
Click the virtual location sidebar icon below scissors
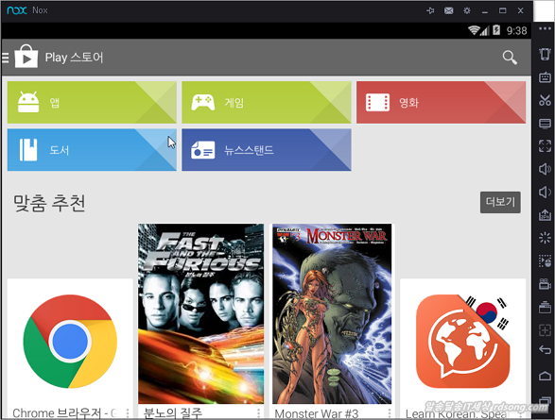(x=546, y=124)
